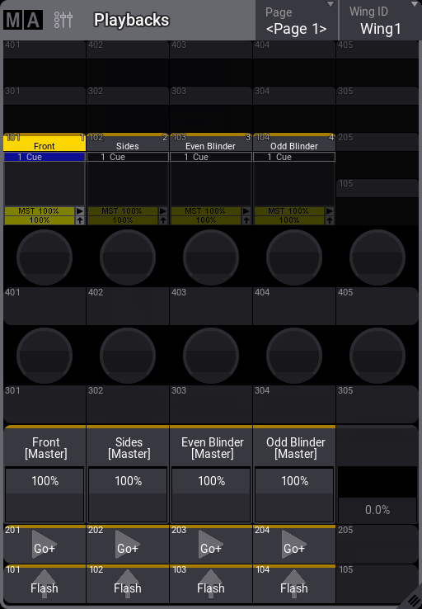Open the Wing ID dropdown showing Wing1
This screenshot has width=422, height=609.
click(381, 20)
